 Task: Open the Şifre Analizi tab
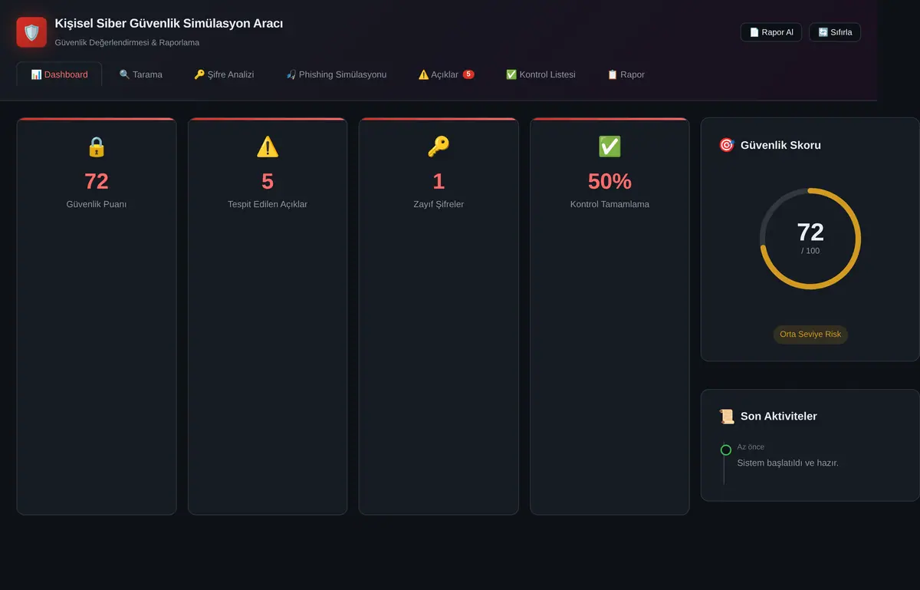[x=224, y=74]
